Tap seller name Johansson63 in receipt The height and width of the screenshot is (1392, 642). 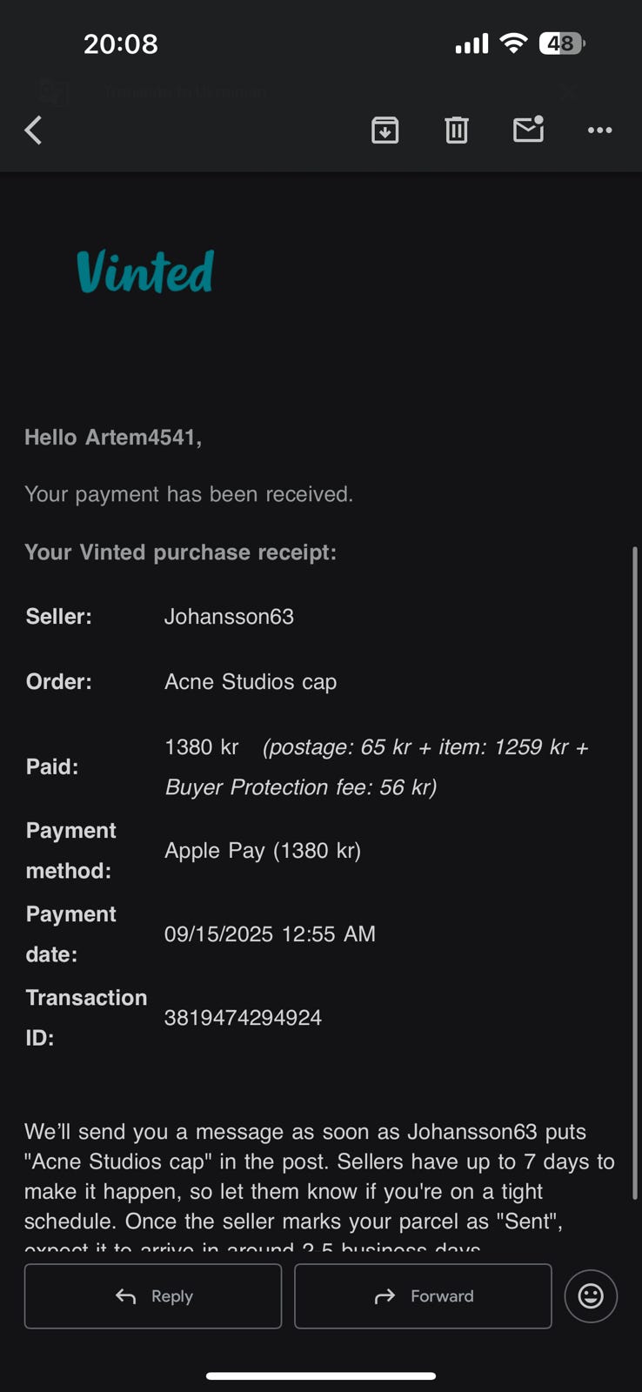(229, 617)
